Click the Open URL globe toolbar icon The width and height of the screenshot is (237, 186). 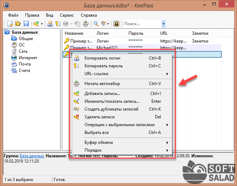[x=66, y=24]
